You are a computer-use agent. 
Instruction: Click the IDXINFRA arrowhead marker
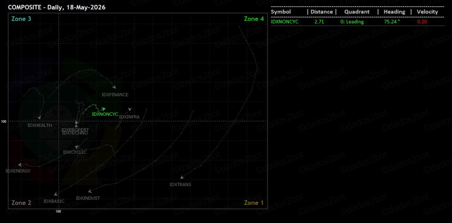pyautogui.click(x=130, y=110)
